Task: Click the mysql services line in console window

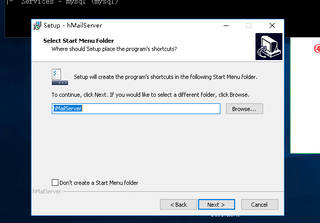Action: (x=70, y=2)
